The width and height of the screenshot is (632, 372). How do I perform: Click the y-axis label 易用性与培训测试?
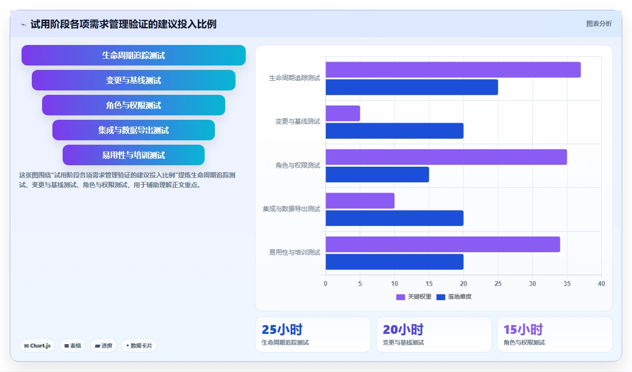(x=295, y=253)
